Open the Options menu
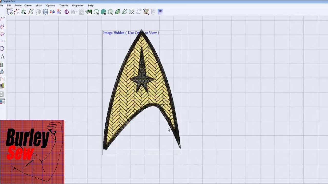The width and height of the screenshot is (328, 184). [51, 5]
